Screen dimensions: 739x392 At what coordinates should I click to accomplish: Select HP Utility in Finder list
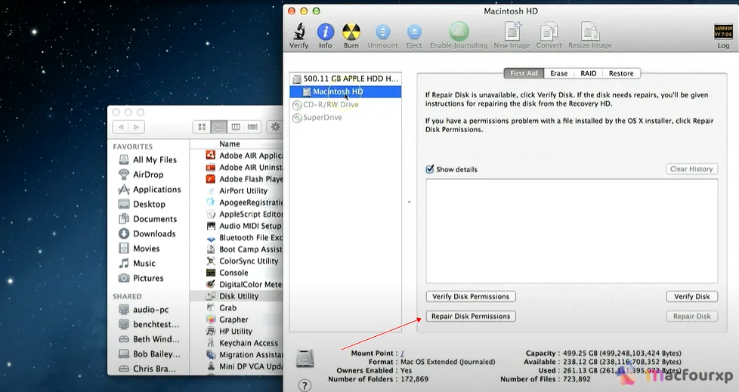click(237, 332)
